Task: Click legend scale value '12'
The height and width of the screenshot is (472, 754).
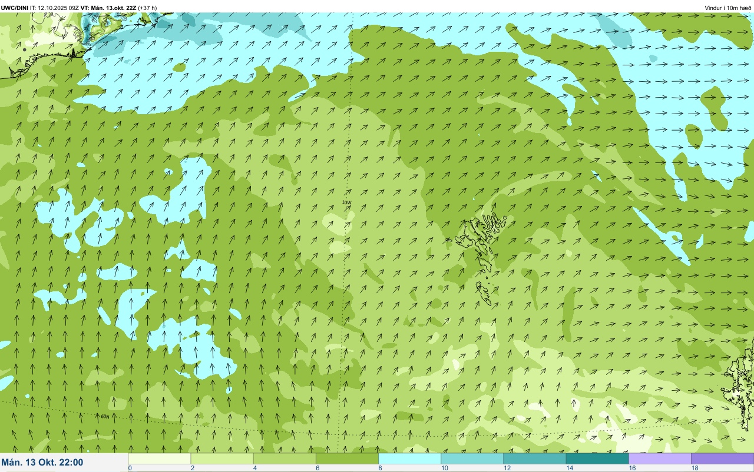Action: [506, 468]
